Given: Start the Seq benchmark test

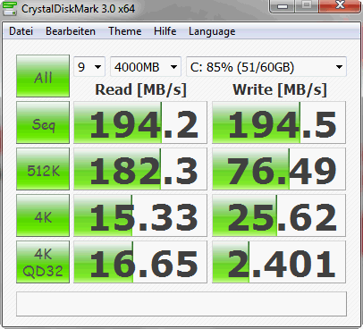Looking at the screenshot, I should pyautogui.click(x=43, y=122).
